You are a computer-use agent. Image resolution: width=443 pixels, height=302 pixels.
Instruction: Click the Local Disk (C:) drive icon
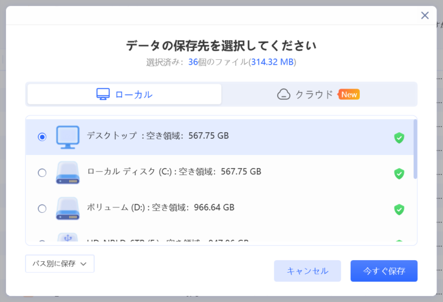pyautogui.click(x=68, y=173)
